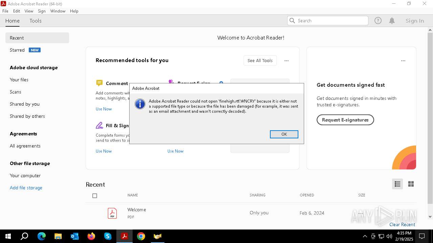Viewport: 433px width, 243px height.
Task: Launch Google Chrome from taskbar
Action: coord(141,236)
